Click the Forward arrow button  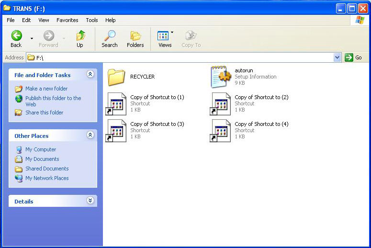point(49,39)
